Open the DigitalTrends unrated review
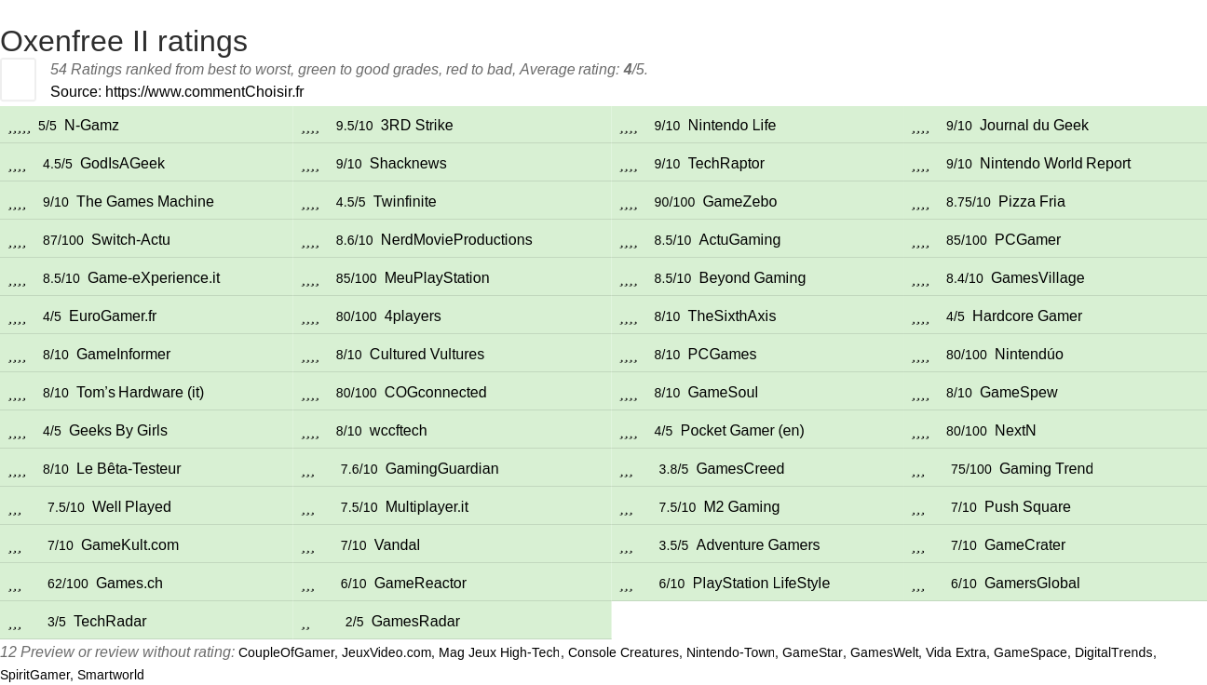This screenshot has height=685, width=1207. (1114, 652)
